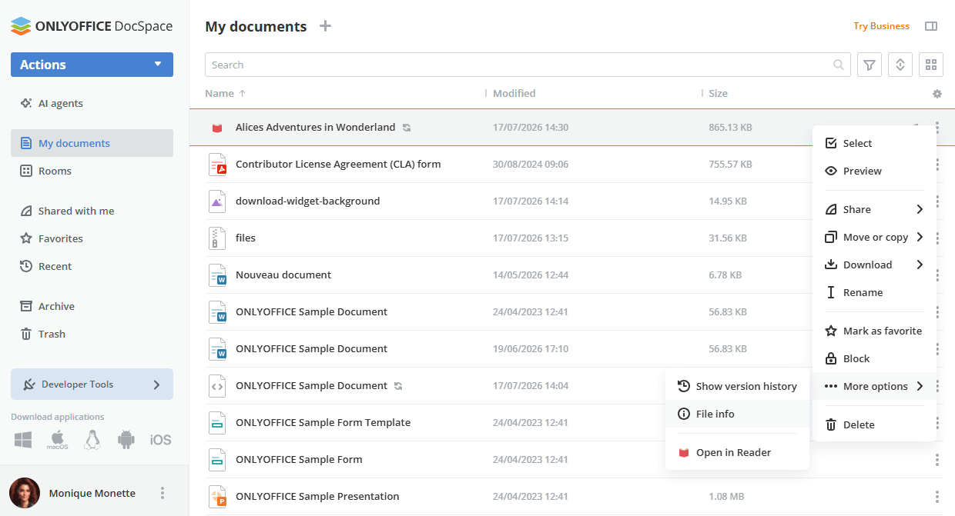Open ONLYOFFICE Sample Presentation file name
This screenshot has height=516, width=955.
coord(317,497)
